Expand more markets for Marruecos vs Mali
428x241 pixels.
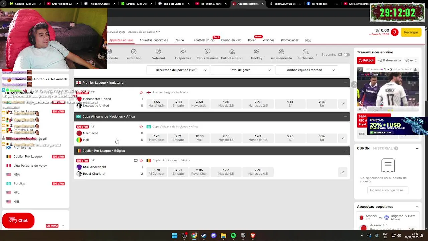(x=342, y=138)
